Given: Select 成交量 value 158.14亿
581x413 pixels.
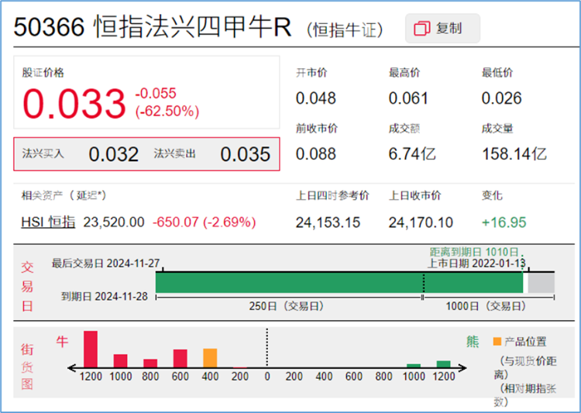Looking at the screenshot, I should point(514,154).
